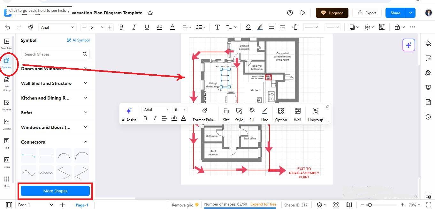This screenshot has height=209, width=435.
Task: Open more toolbar options ellipsis
Action: point(413,27)
